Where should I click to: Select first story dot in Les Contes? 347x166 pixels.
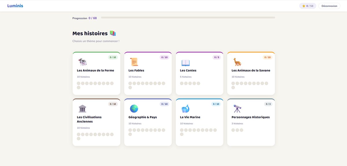(182, 83)
